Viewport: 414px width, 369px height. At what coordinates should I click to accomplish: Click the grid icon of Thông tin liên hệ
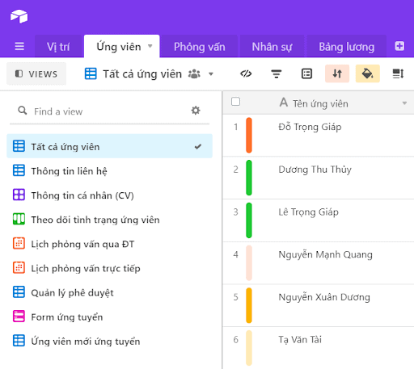pyautogui.click(x=19, y=170)
